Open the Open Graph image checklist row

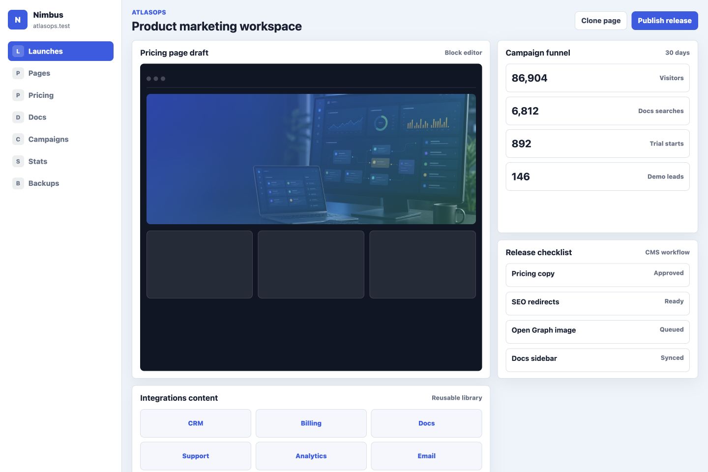pyautogui.click(x=598, y=332)
